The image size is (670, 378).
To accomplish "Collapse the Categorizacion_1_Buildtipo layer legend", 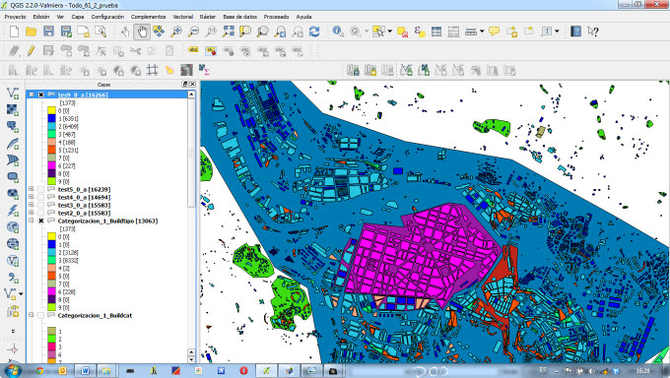I will pos(32,220).
